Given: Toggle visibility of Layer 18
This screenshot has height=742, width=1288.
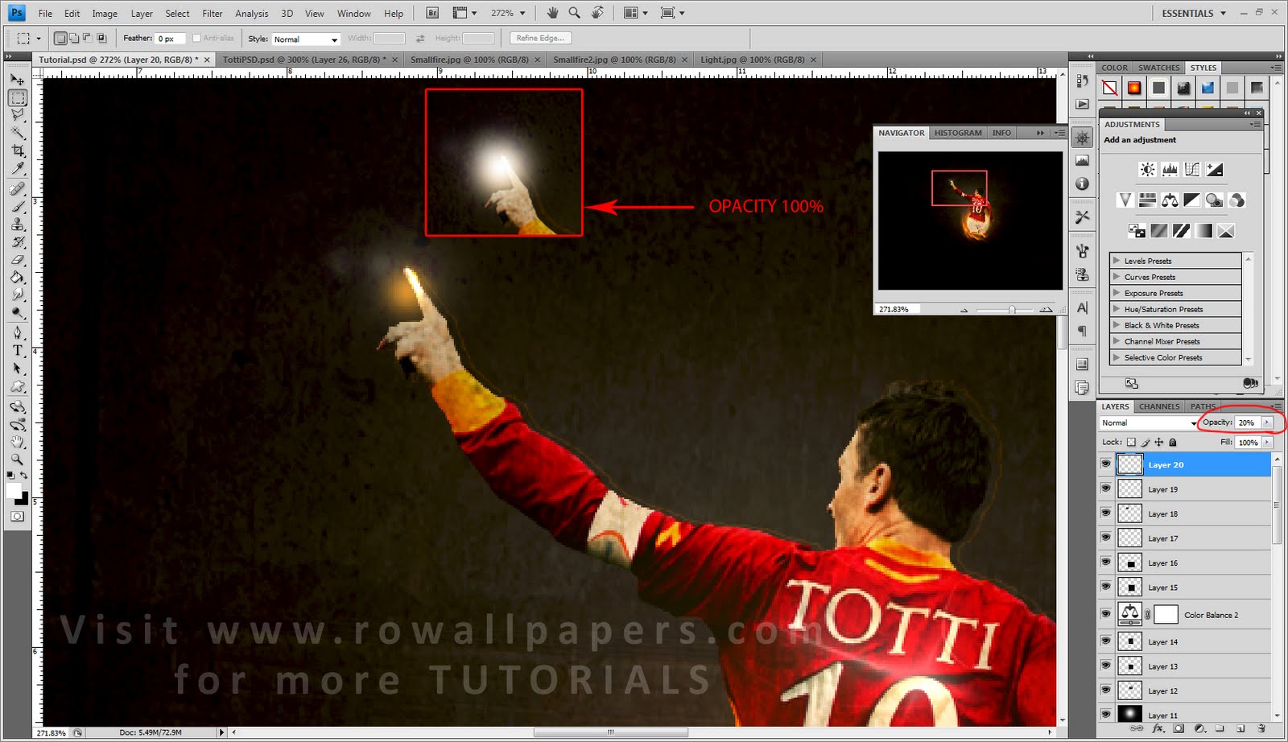Looking at the screenshot, I should [x=1106, y=513].
